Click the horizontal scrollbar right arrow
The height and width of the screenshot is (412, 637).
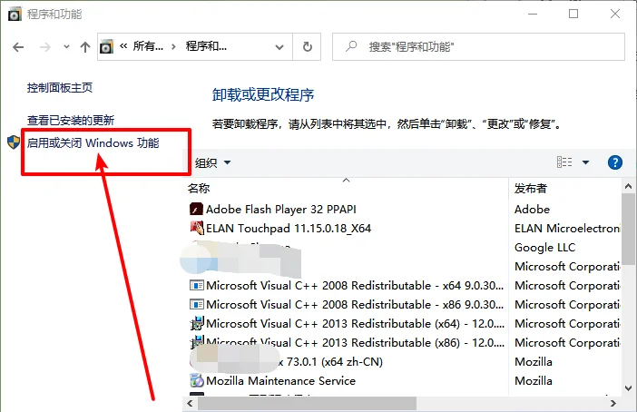tap(613, 404)
